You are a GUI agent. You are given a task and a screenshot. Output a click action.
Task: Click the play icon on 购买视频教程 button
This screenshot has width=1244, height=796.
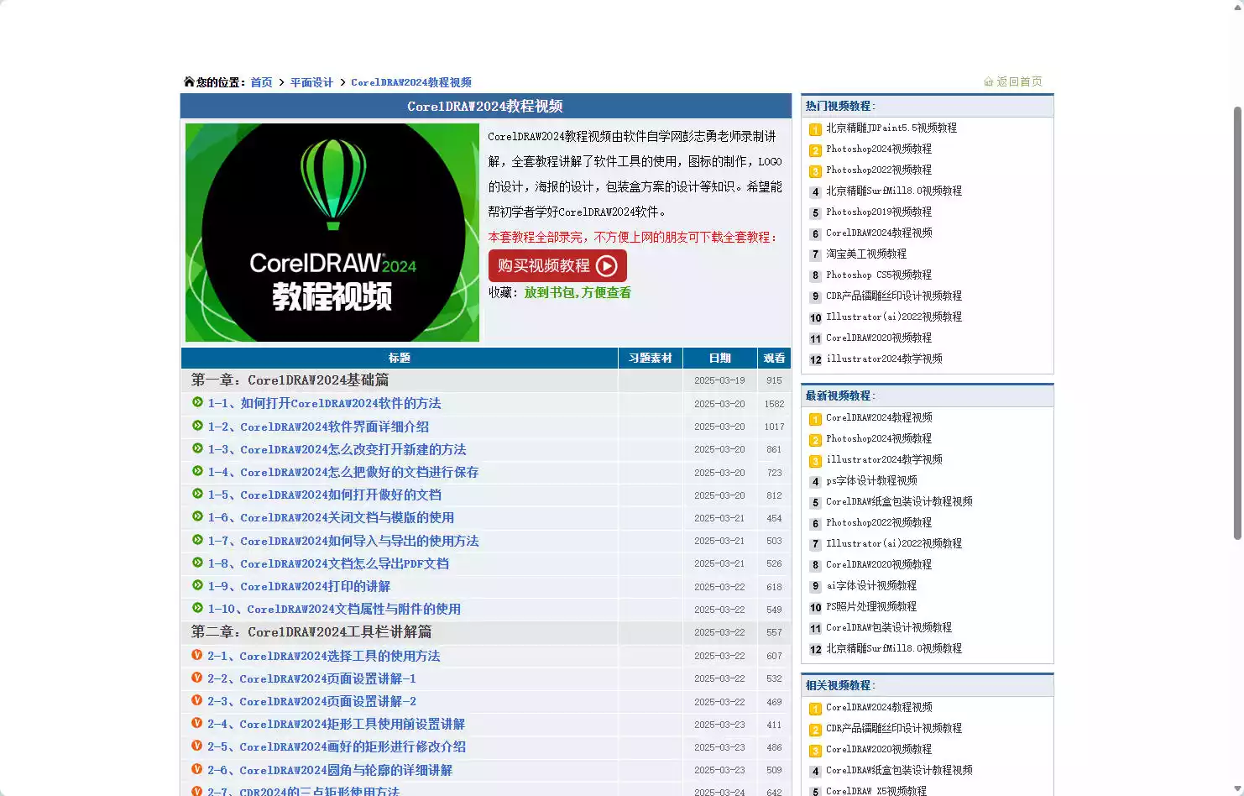pos(606,266)
